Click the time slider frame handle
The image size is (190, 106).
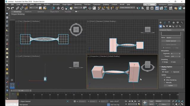click(21, 90)
